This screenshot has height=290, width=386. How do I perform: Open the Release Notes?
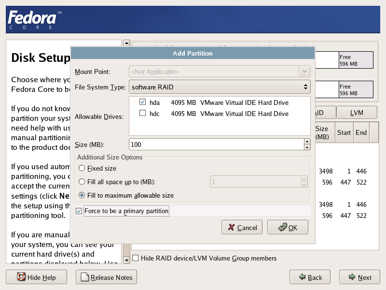point(106,277)
